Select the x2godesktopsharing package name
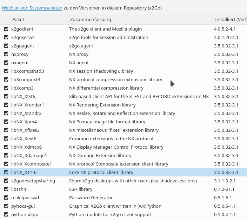 [33, 181]
